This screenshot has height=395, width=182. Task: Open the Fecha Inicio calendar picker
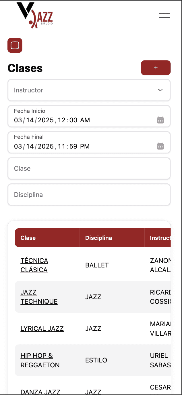pos(160,120)
